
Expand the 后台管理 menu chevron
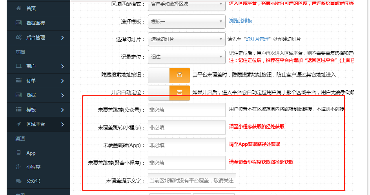click(62, 38)
